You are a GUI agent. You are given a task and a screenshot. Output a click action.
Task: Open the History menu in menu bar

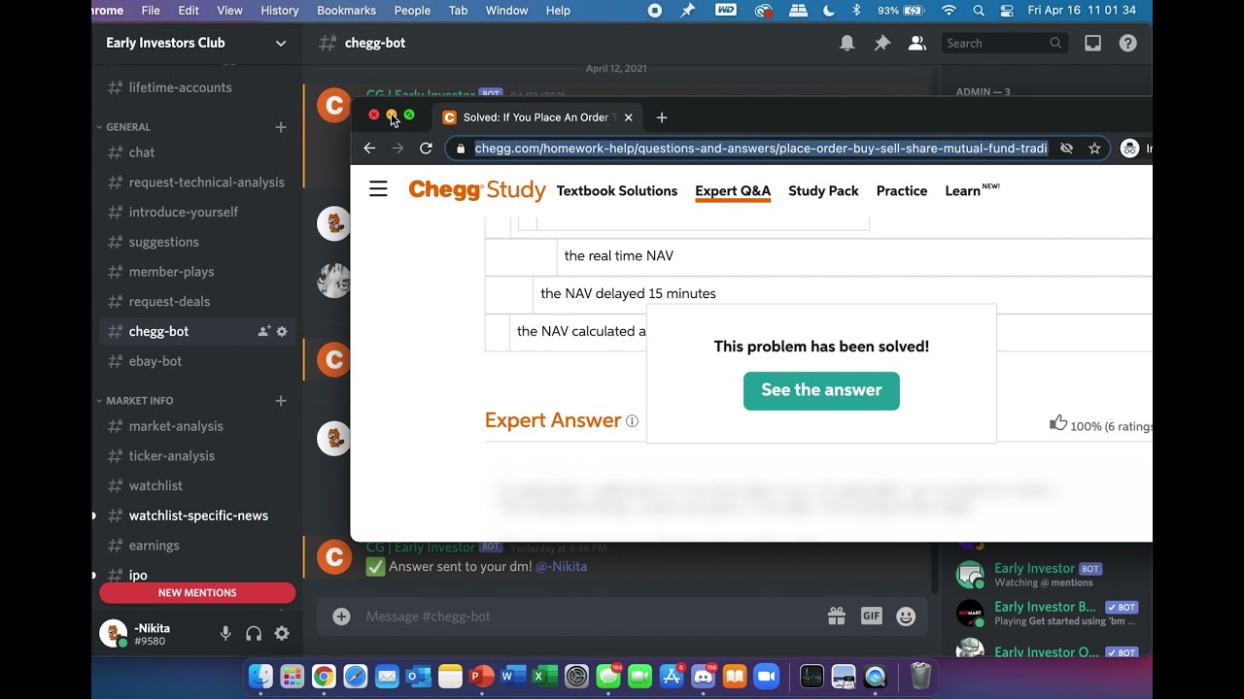280,11
